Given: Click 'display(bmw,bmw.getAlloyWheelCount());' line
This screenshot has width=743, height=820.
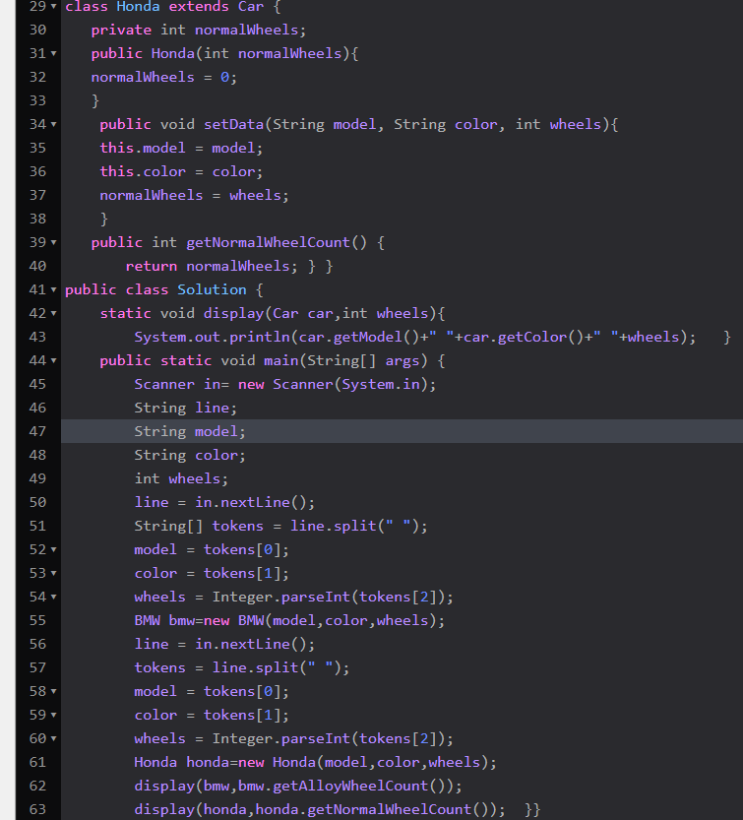Looking at the screenshot, I should pos(298,786).
